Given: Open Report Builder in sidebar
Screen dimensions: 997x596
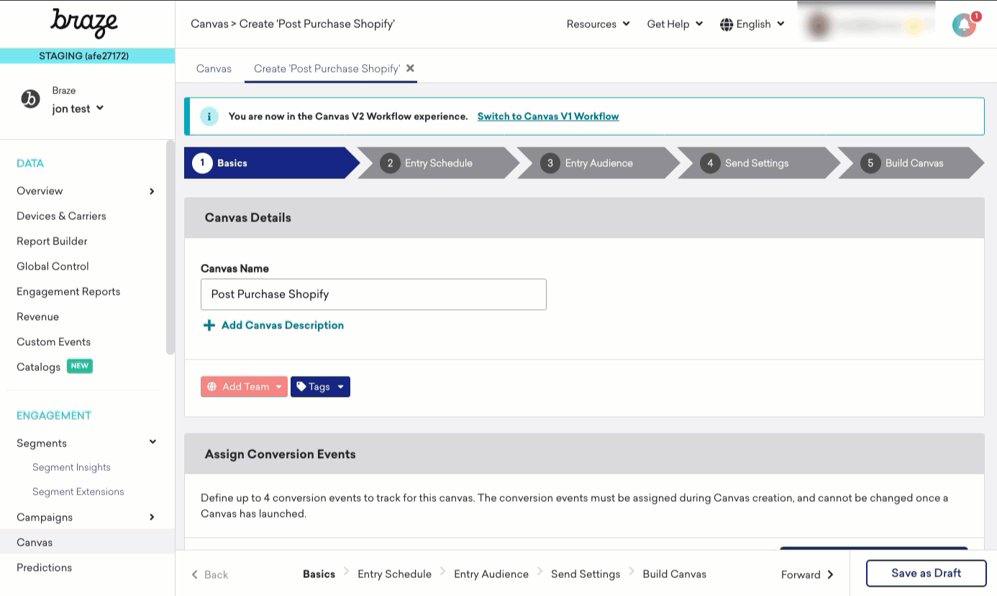Looking at the screenshot, I should [x=52, y=242].
